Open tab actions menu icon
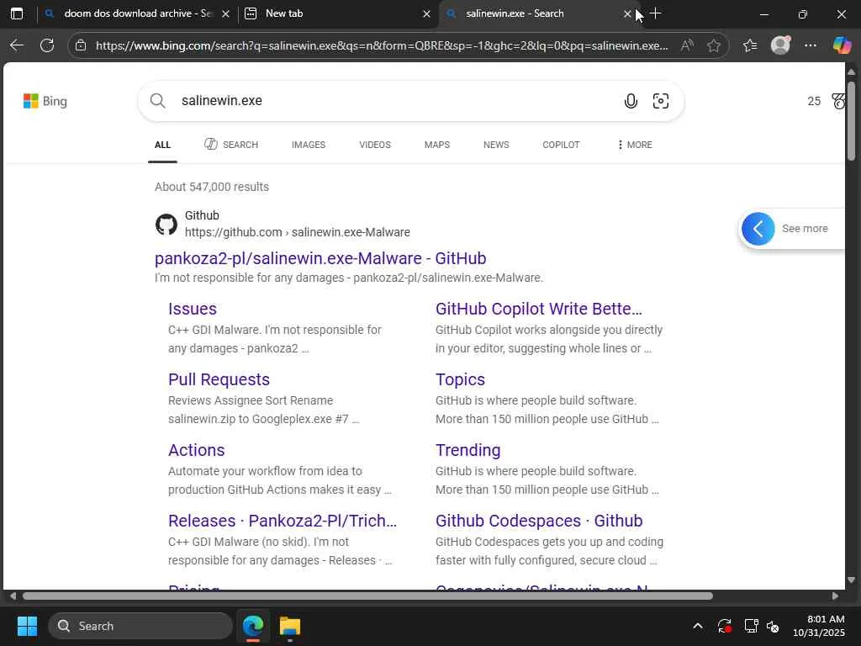 (x=16, y=13)
